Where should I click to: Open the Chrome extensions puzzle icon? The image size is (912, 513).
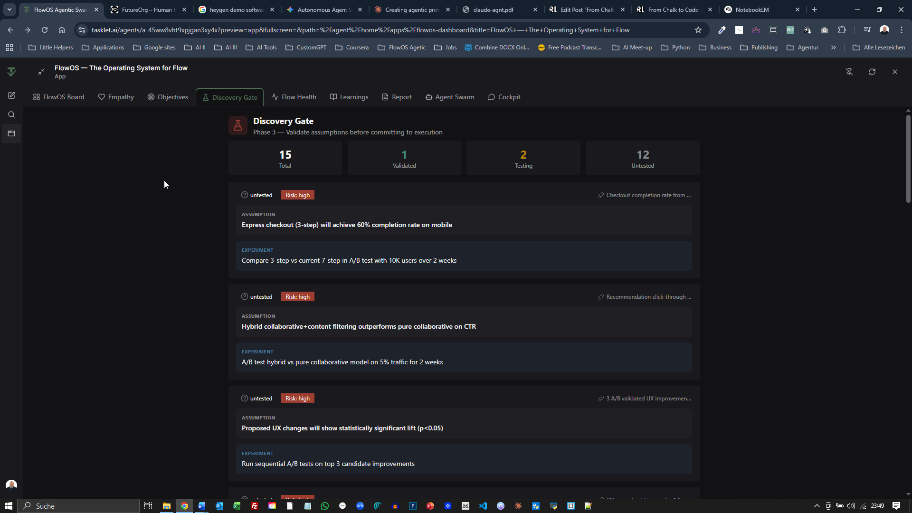coord(842,30)
